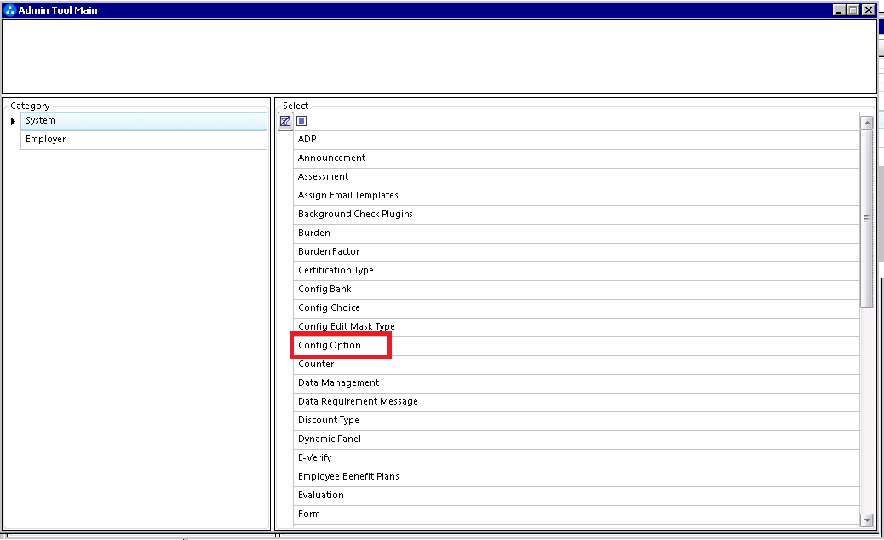Open the ADP entry
The height and width of the screenshot is (540, 884).
(x=577, y=140)
